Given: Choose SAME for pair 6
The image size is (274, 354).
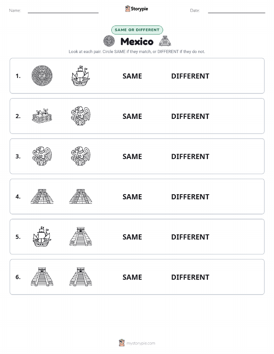Looking at the screenshot, I should click(132, 277).
